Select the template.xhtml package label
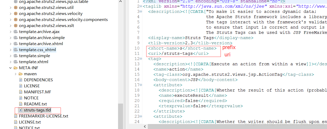The height and width of the screenshot is (129, 327). click(33, 62)
